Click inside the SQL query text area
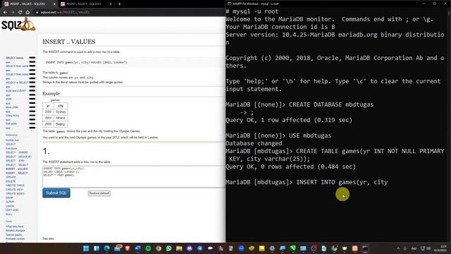The height and width of the screenshot is (254, 451). tap(134, 176)
